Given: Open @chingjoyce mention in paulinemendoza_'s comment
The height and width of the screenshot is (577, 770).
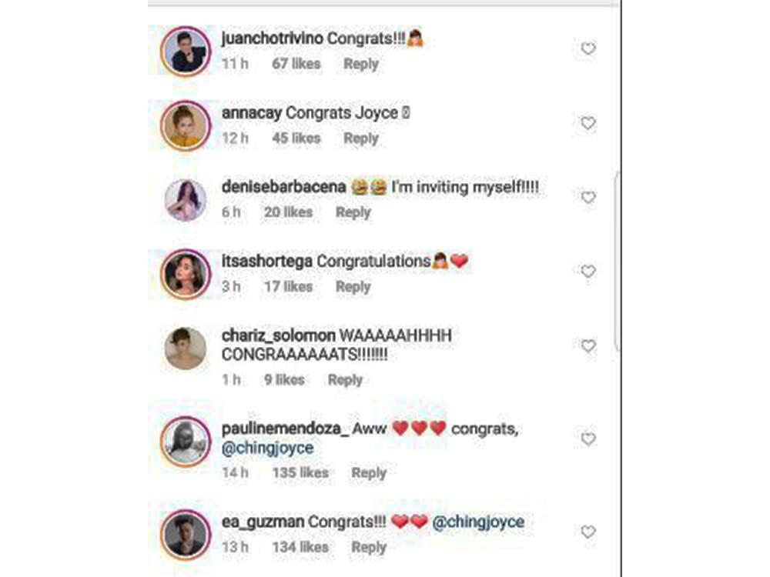Looking at the screenshot, I should [268, 449].
